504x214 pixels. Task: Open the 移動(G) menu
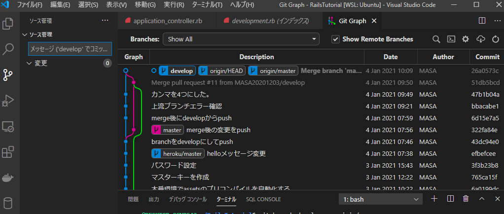144,5
